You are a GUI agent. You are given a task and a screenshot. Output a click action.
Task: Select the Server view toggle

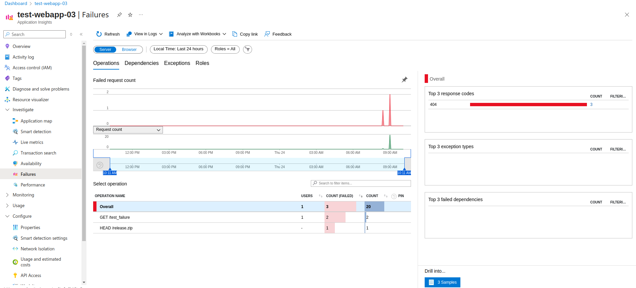(105, 50)
